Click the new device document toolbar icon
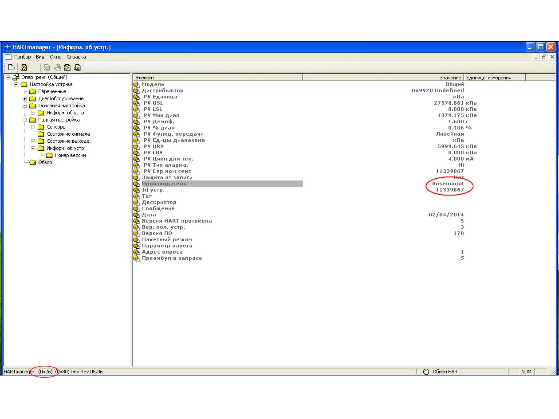 point(12,67)
